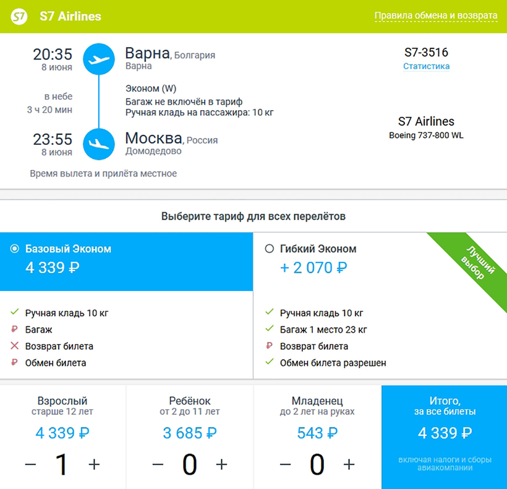Click the ruble icon beside Возврат билета in Гибкий Эконом
This screenshot has width=507, height=489.
pos(269,345)
